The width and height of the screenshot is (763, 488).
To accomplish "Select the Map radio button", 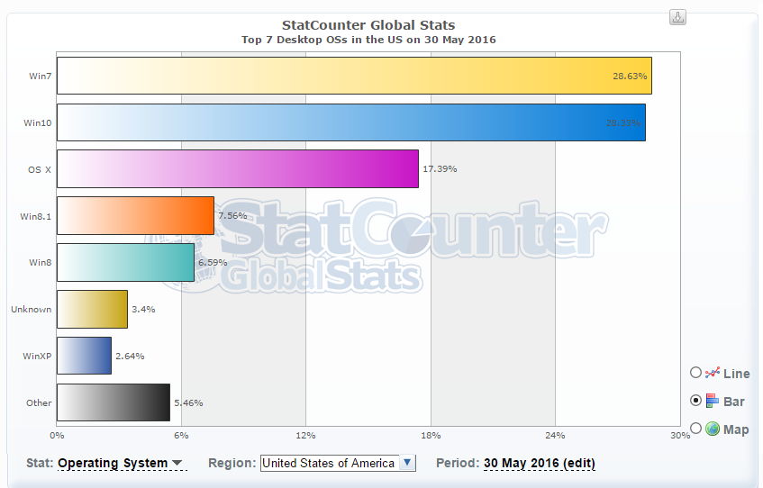I will (x=695, y=429).
